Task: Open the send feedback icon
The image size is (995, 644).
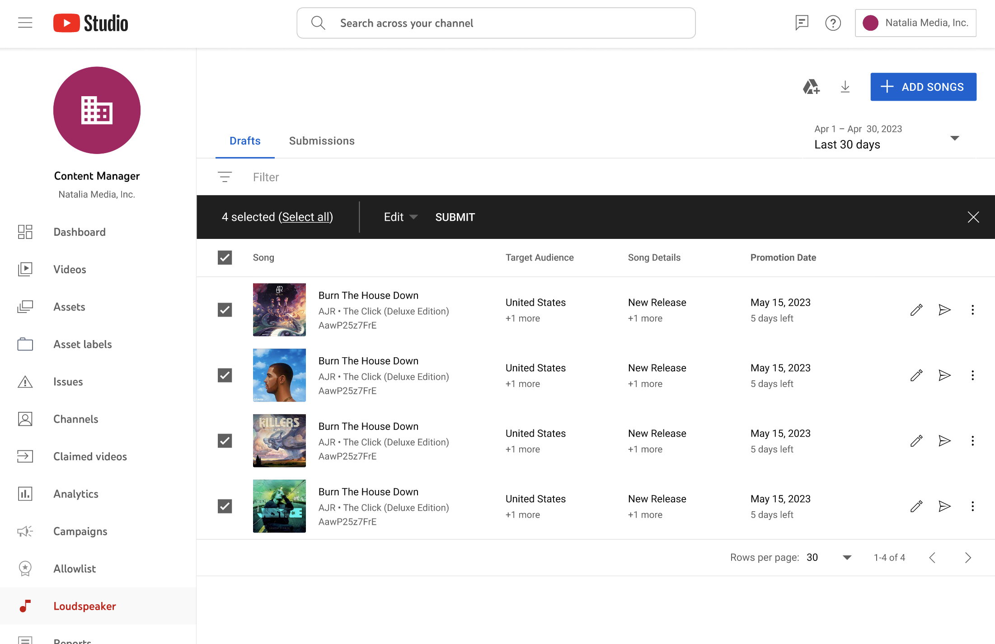Action: tap(802, 23)
